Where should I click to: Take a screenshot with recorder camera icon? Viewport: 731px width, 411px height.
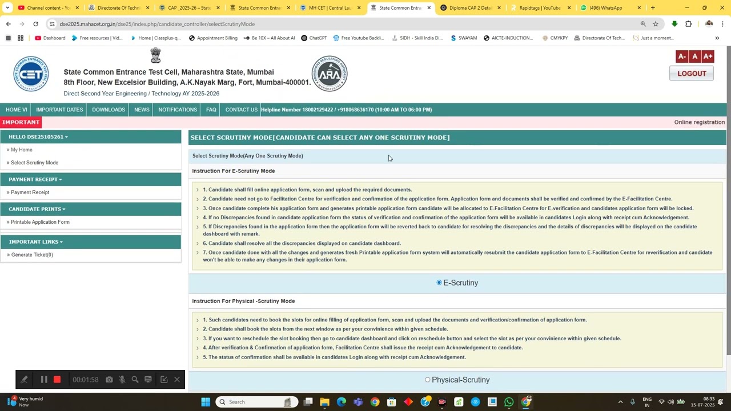(x=109, y=380)
